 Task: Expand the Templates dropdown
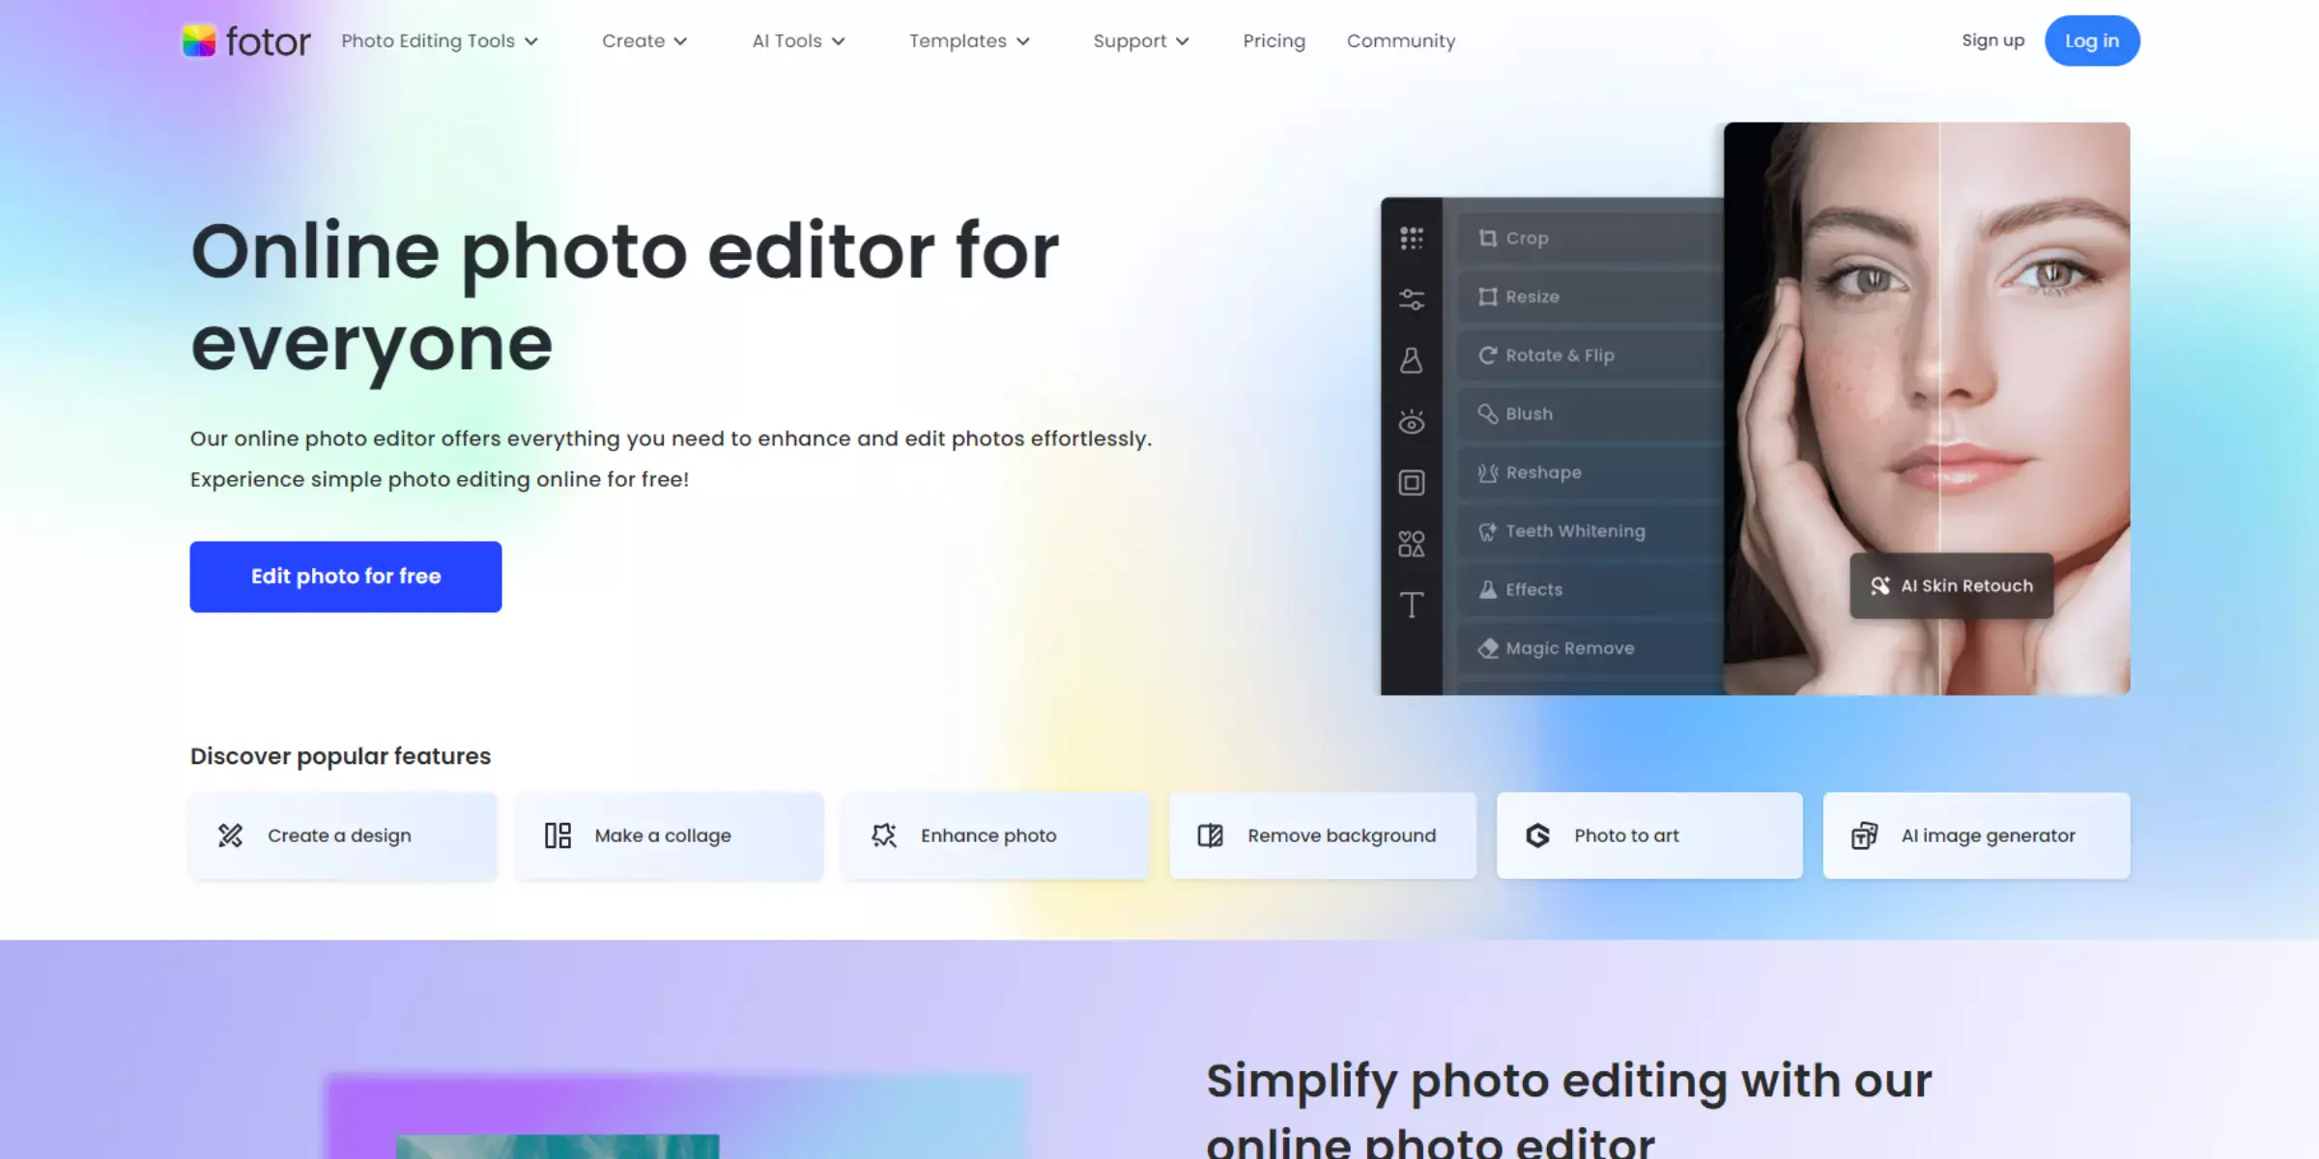coord(969,40)
